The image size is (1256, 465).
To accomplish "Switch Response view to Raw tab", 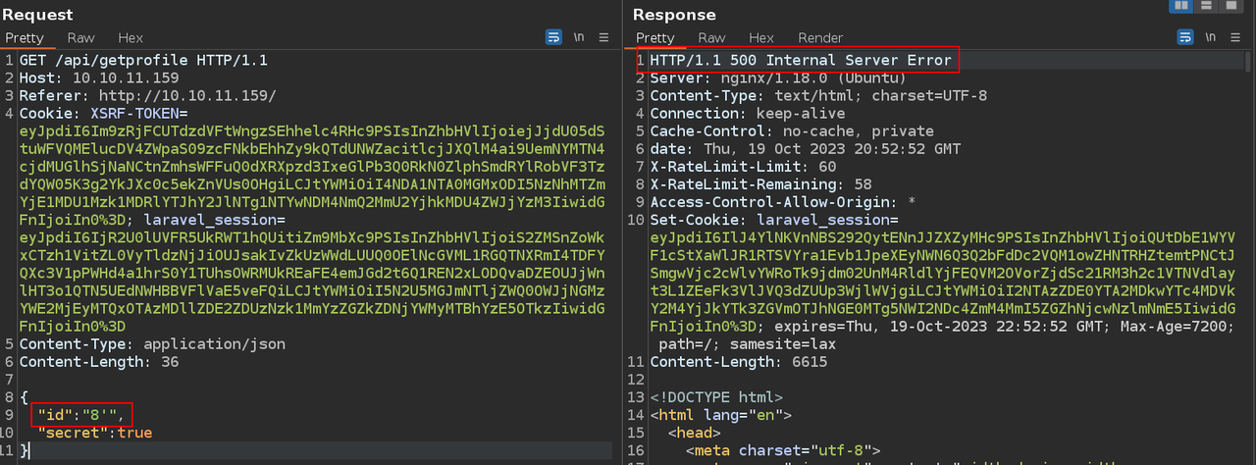I will [x=711, y=38].
